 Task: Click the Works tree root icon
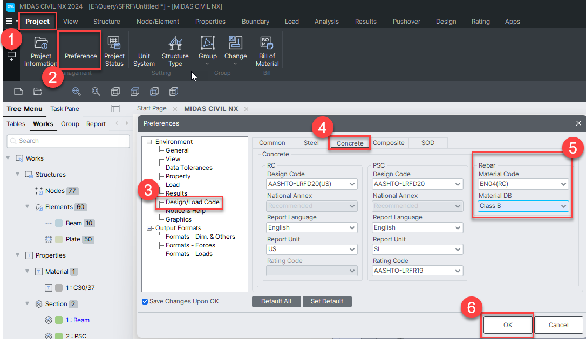point(19,158)
